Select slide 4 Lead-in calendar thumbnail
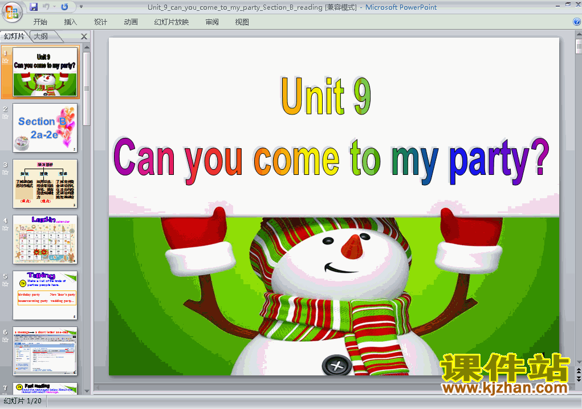The height and width of the screenshot is (409, 582). point(45,240)
